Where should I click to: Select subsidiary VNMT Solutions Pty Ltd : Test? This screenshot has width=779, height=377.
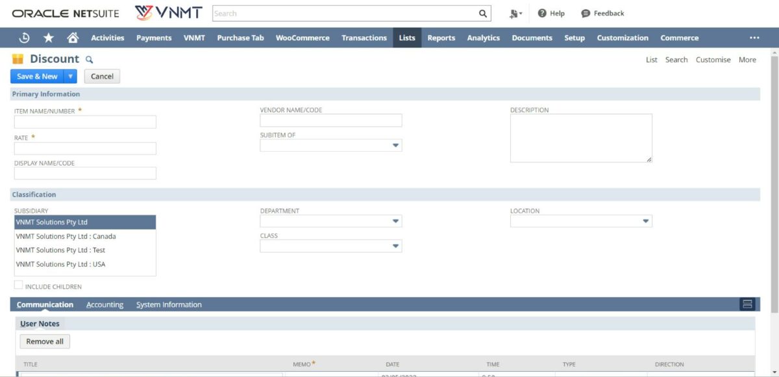pos(85,250)
